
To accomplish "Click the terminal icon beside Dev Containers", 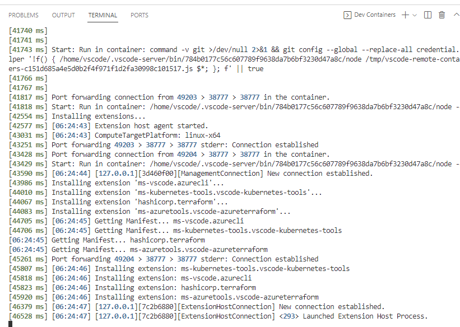I will tap(347, 15).
